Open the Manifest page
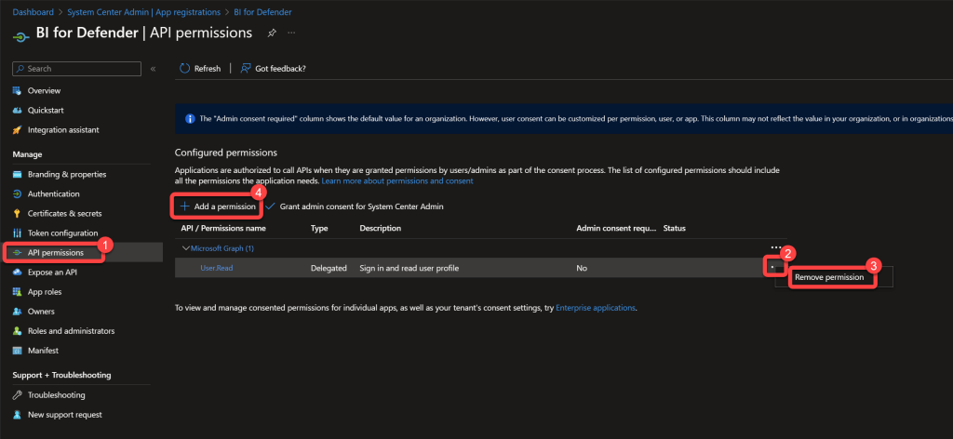Viewport: 953px width, 439px height. (44, 350)
